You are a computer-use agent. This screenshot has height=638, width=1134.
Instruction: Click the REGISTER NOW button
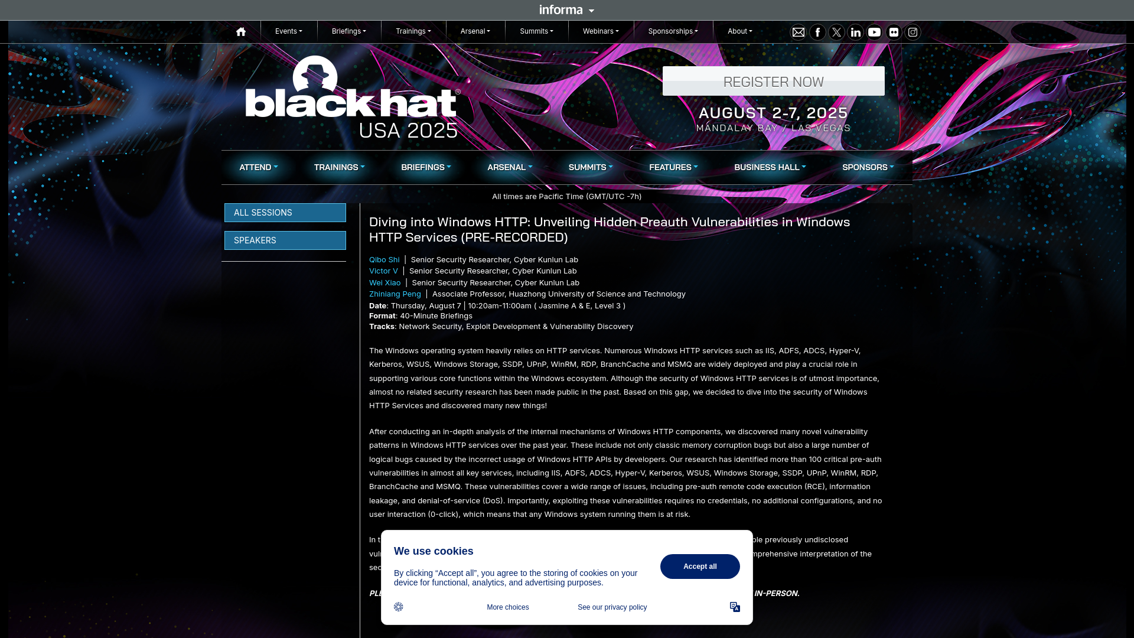point(774,81)
